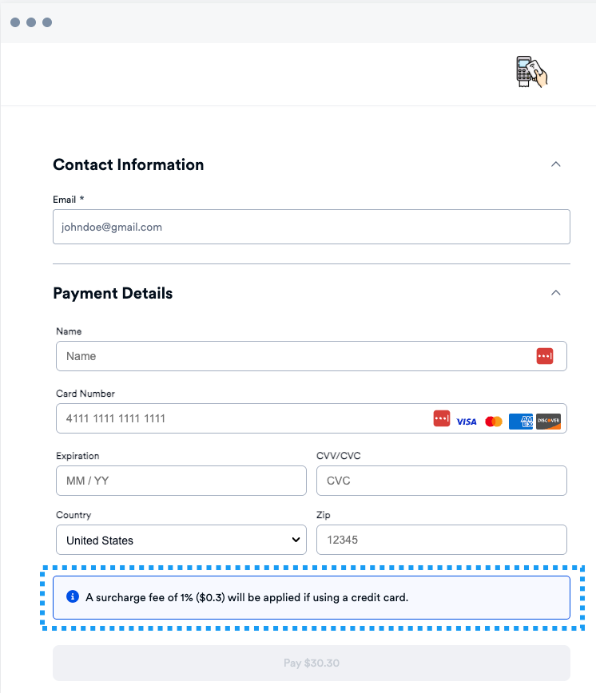Click the surcharge fee notice text
596x693 pixels.
[247, 597]
